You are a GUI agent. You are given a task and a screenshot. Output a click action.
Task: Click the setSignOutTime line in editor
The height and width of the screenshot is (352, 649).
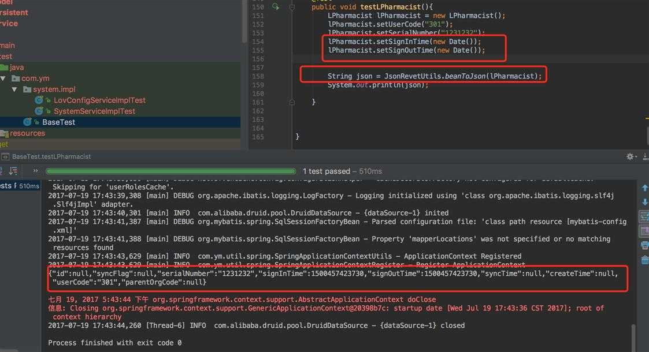[x=406, y=50]
